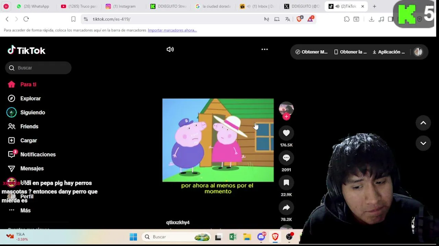Switch to the Google la ciudad dorada tab
Viewport: 439px width, 246px height.
pyautogui.click(x=213, y=6)
